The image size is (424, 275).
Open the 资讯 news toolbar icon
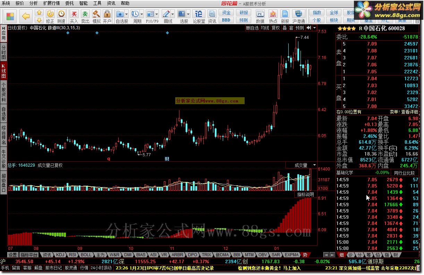click(x=212, y=16)
